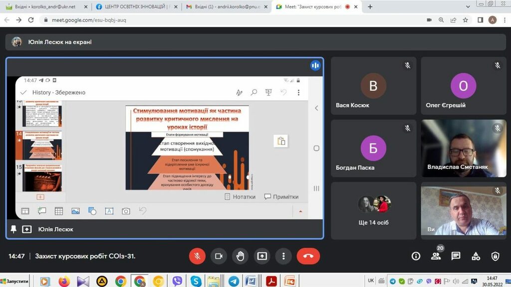Toggle the camera button on
Screen dimensions: 511x287
[219, 256]
